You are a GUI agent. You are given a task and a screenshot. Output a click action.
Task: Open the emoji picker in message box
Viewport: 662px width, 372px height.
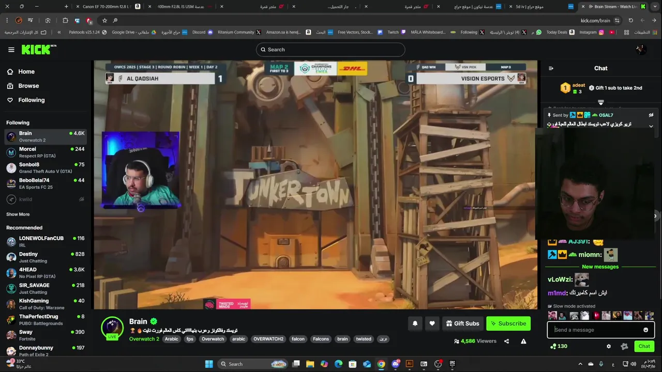(645, 330)
